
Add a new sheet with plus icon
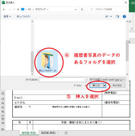pyautogui.click(x=66, y=133)
